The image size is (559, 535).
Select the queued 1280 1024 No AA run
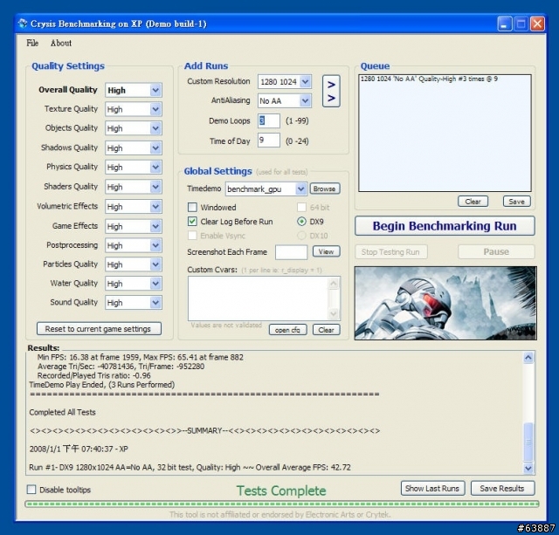coord(429,79)
